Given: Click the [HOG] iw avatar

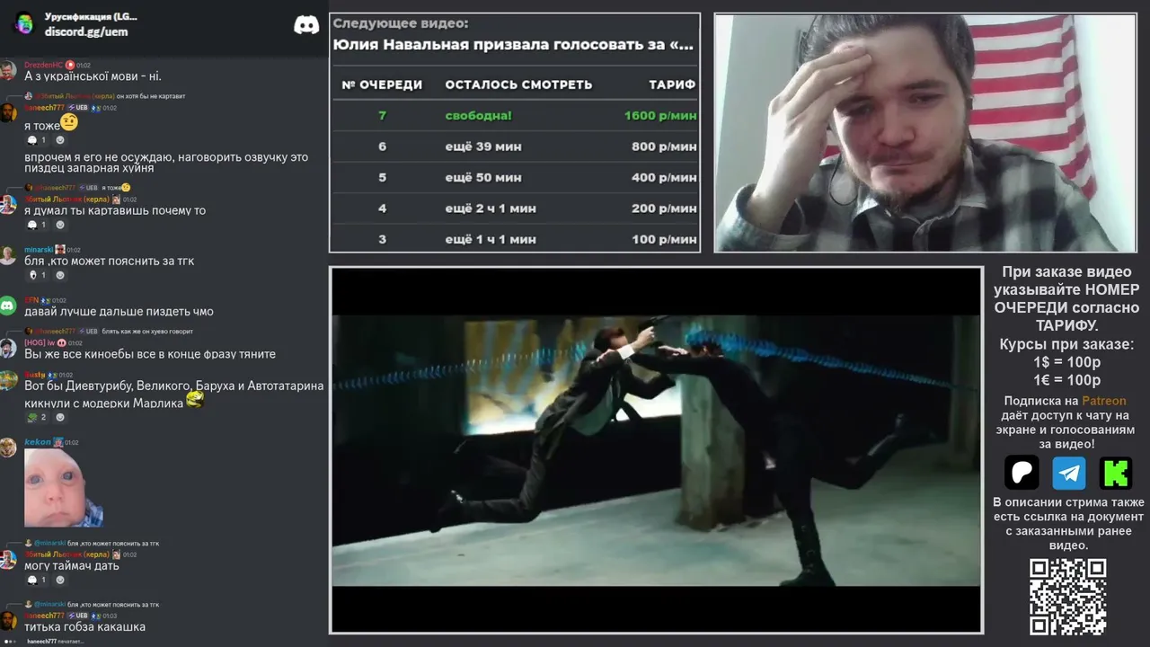Looking at the screenshot, I should pyautogui.click(x=8, y=348).
